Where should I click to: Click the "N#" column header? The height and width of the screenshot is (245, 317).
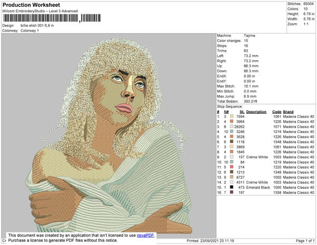pos(226,112)
